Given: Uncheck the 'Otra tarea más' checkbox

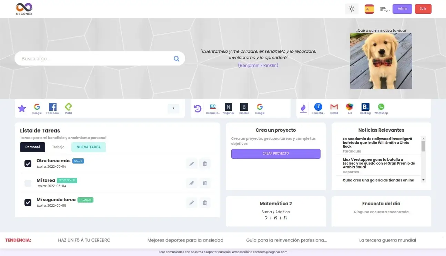Looking at the screenshot, I should click(28, 164).
